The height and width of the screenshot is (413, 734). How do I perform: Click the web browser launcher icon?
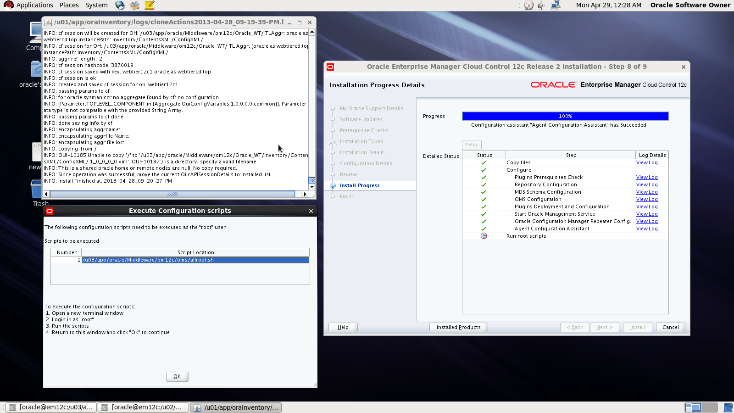coord(120,5)
